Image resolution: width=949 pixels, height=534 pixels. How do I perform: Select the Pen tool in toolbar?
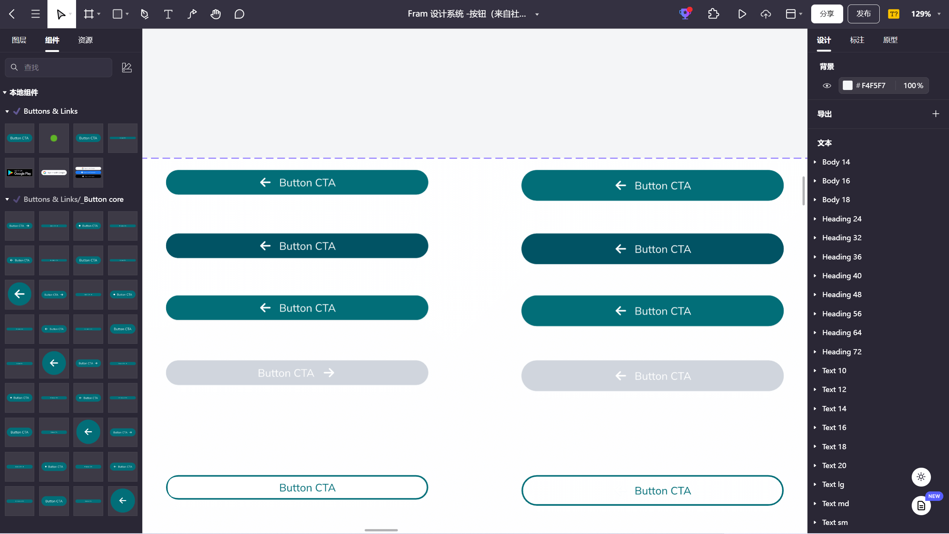pyautogui.click(x=145, y=14)
